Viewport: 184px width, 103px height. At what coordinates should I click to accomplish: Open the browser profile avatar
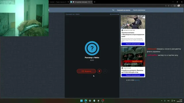179,6
